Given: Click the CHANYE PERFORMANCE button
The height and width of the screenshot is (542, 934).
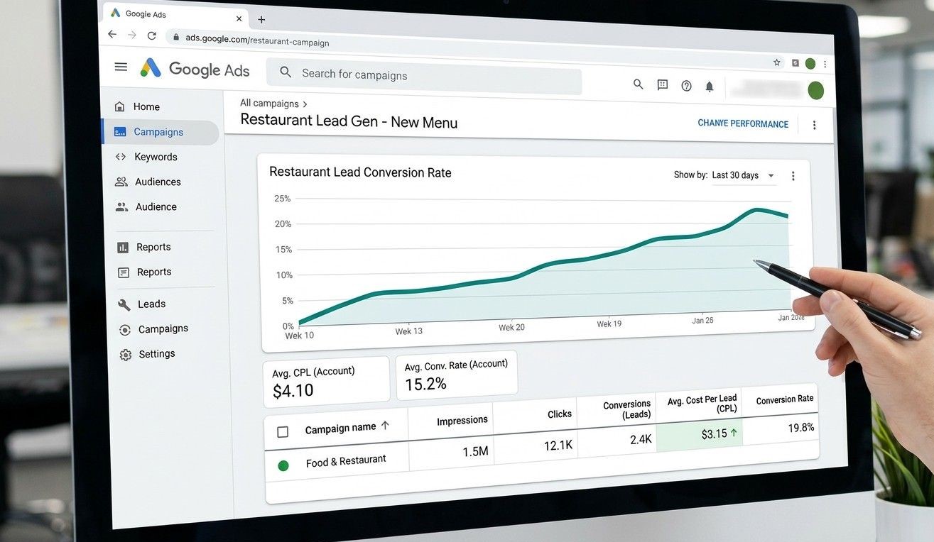Looking at the screenshot, I should coord(743,123).
